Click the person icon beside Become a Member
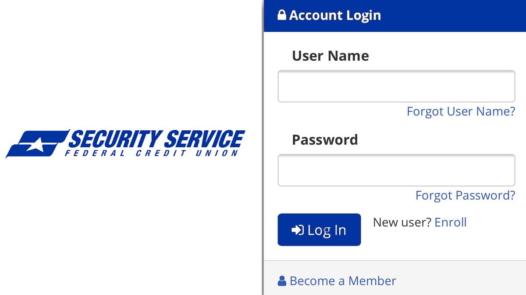 coord(281,281)
